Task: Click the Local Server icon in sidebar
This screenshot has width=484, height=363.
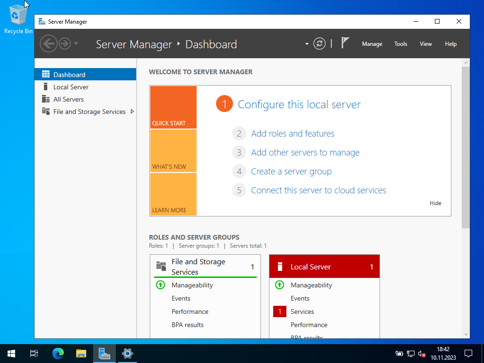Action: coord(46,86)
